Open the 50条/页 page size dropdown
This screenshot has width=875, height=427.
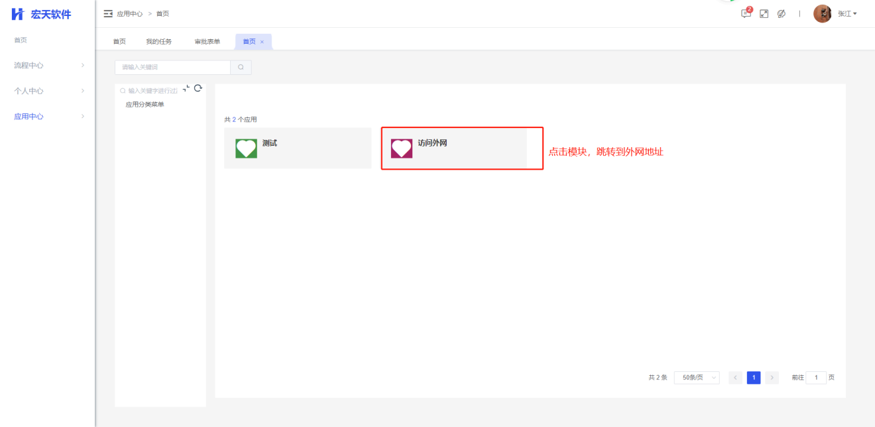697,378
